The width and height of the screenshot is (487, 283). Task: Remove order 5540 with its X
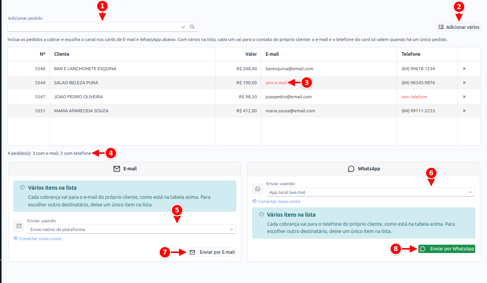point(464,69)
